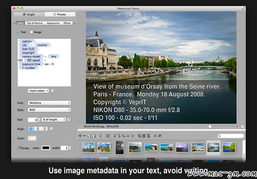257x179 pixels.
Task: Select the Text radio button
Action: [19, 32]
